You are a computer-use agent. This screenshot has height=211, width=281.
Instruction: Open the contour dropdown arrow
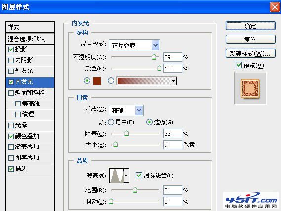coord(126,176)
